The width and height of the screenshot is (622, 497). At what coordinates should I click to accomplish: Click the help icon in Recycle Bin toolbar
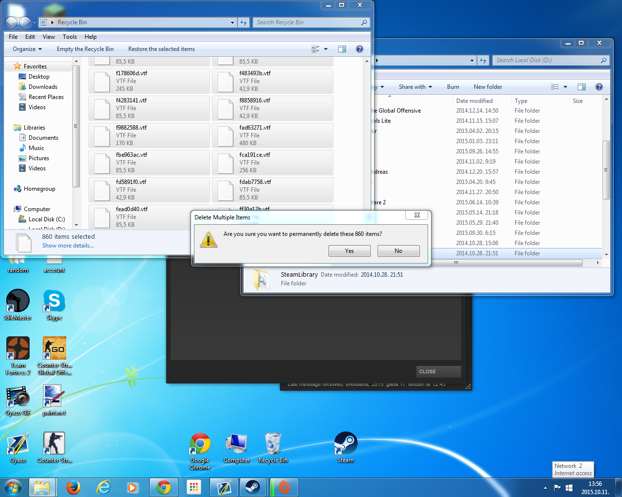tap(360, 49)
